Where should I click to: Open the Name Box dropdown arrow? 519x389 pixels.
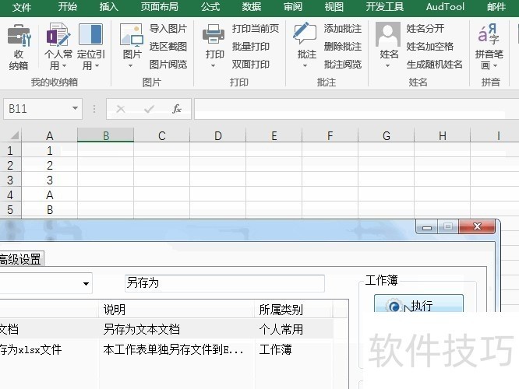pos(75,108)
